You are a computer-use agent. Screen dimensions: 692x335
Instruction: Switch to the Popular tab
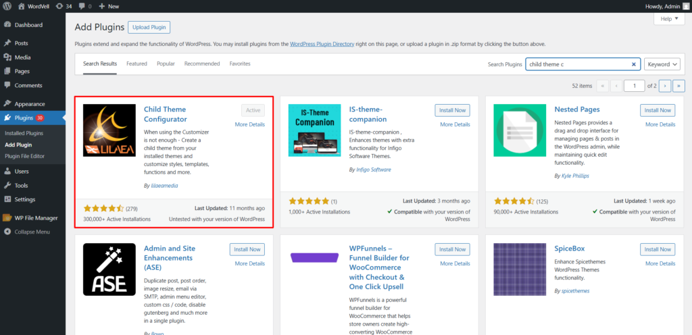166,63
